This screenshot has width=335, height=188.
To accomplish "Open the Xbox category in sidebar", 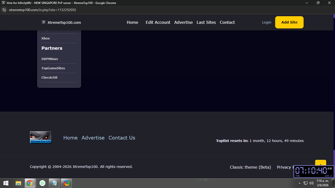I will (x=46, y=38).
